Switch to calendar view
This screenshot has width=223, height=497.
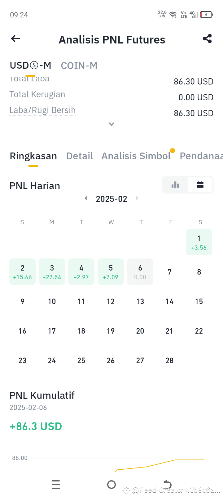[200, 185]
